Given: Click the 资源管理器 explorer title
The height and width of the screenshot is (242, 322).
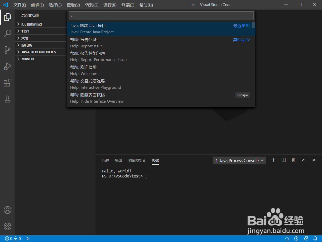Looking at the screenshot, I should point(30,15).
